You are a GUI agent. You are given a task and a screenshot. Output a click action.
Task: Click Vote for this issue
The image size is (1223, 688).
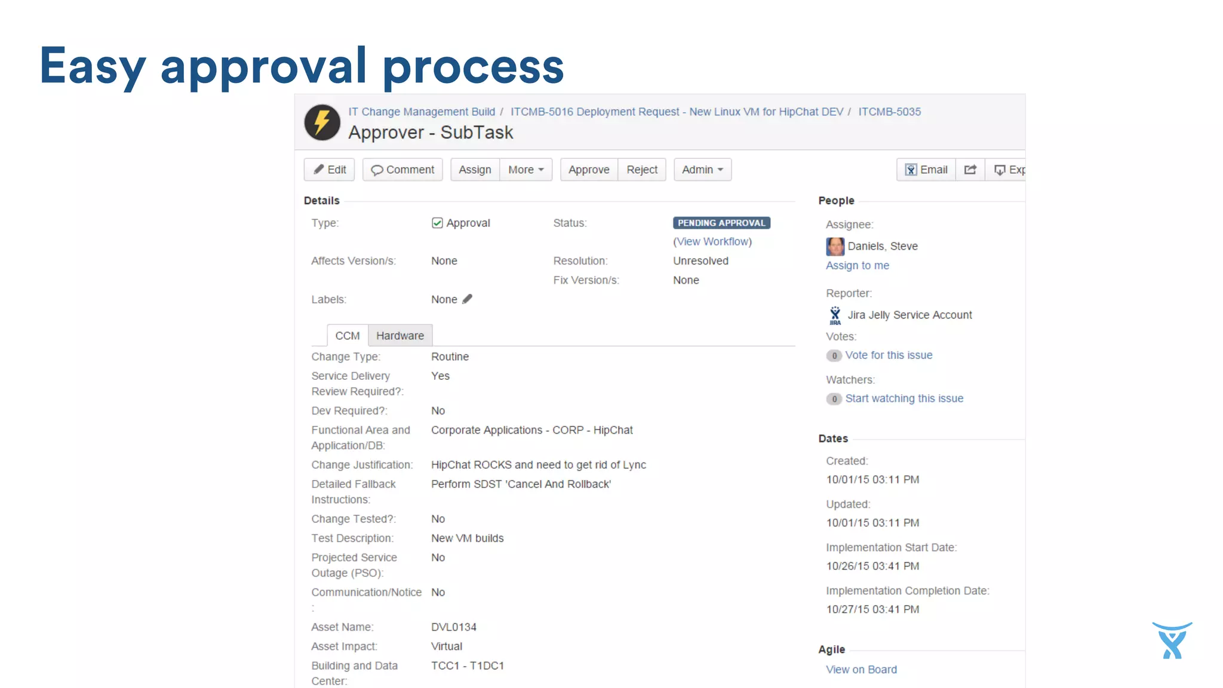(x=889, y=355)
